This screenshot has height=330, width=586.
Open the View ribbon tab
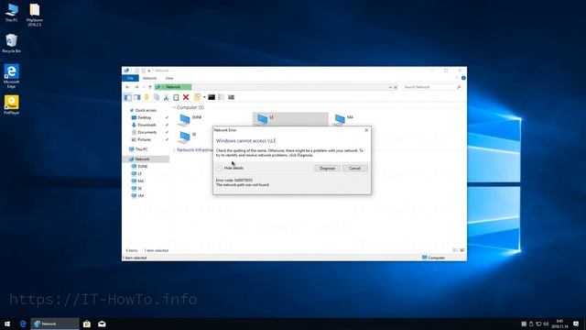coord(169,78)
